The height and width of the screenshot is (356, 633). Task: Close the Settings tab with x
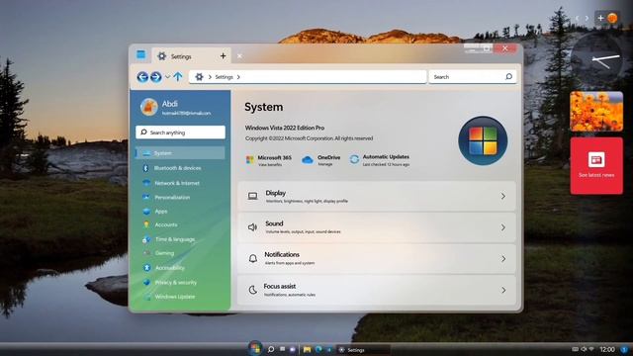[239, 56]
